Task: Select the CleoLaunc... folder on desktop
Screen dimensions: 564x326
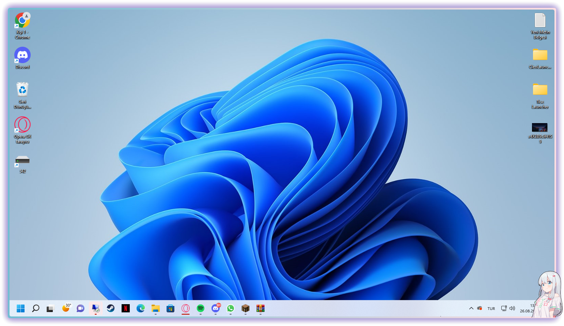Action: (x=540, y=59)
